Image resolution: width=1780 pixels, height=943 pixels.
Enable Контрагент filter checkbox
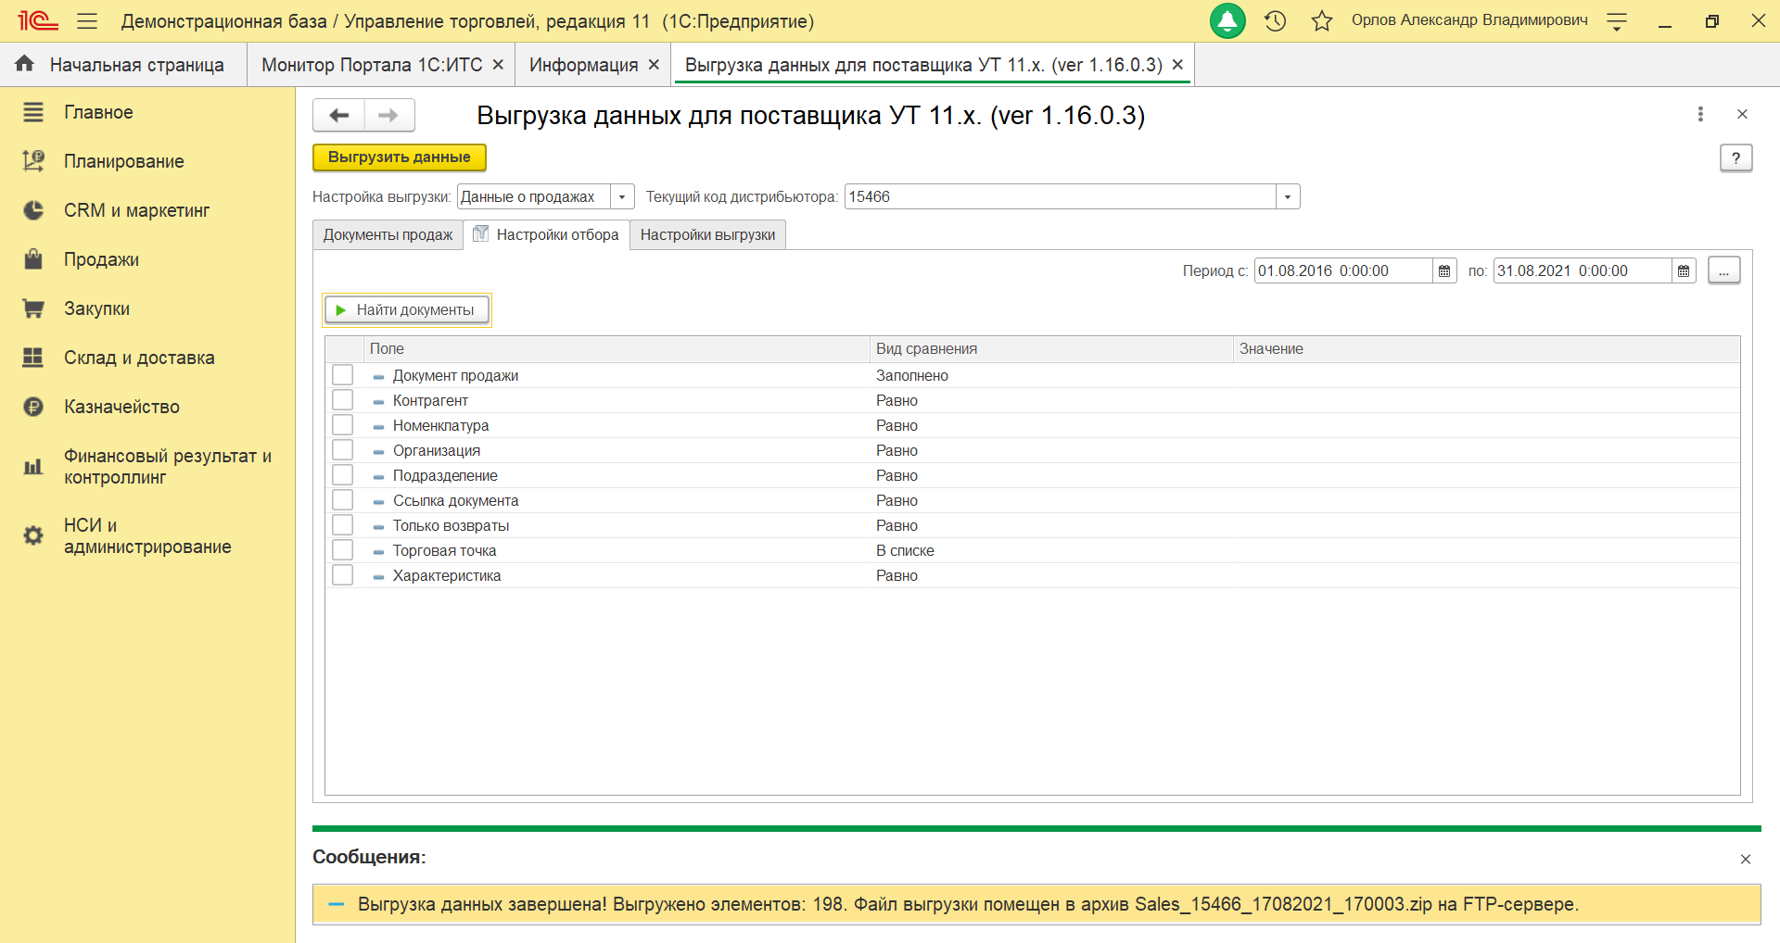pos(343,400)
